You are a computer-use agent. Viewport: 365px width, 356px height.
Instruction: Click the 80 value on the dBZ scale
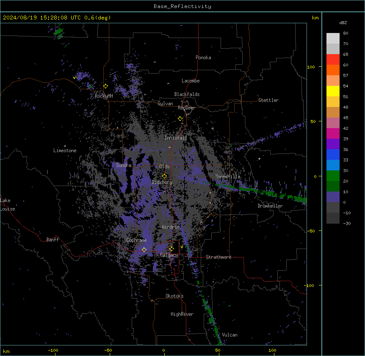[x=346, y=33]
